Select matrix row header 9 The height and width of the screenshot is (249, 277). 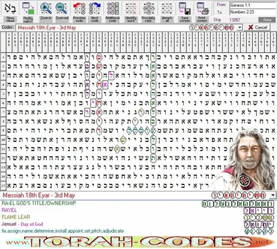click(3, 131)
